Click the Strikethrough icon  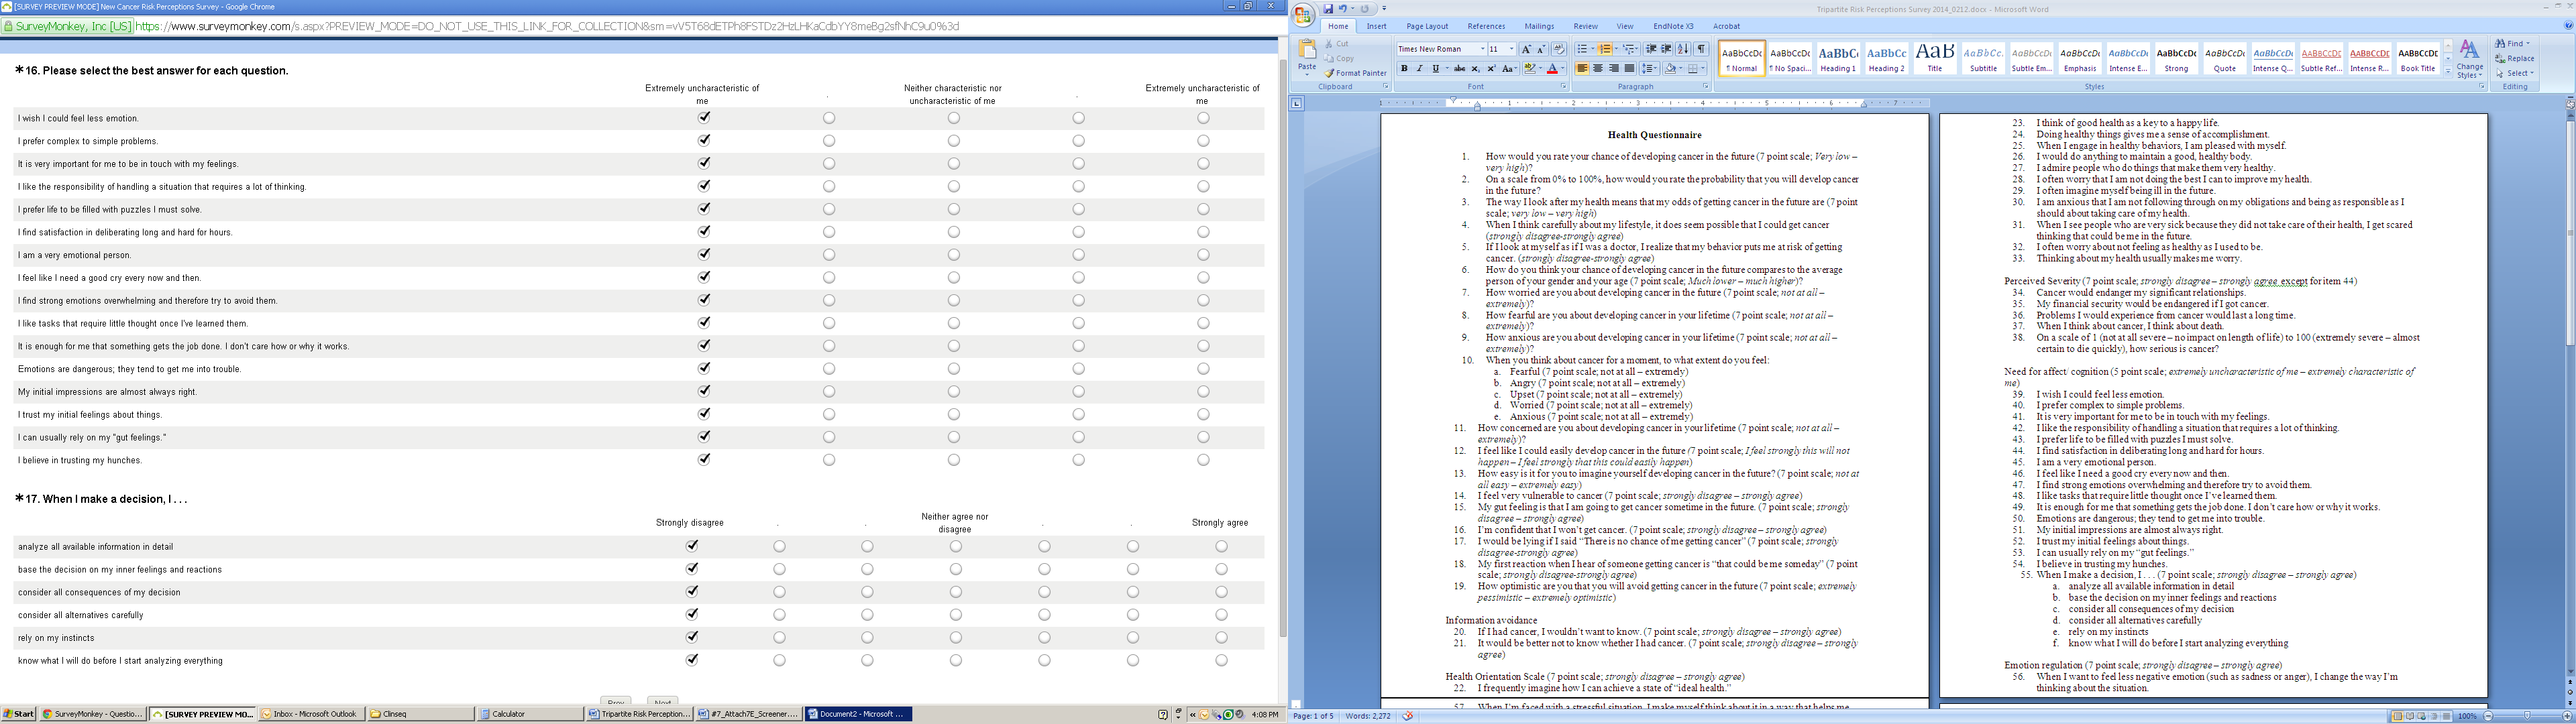1459,69
